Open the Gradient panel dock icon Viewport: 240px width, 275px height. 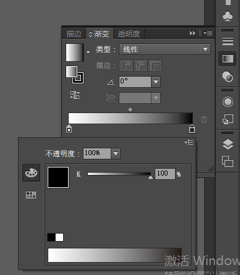[x=228, y=59]
